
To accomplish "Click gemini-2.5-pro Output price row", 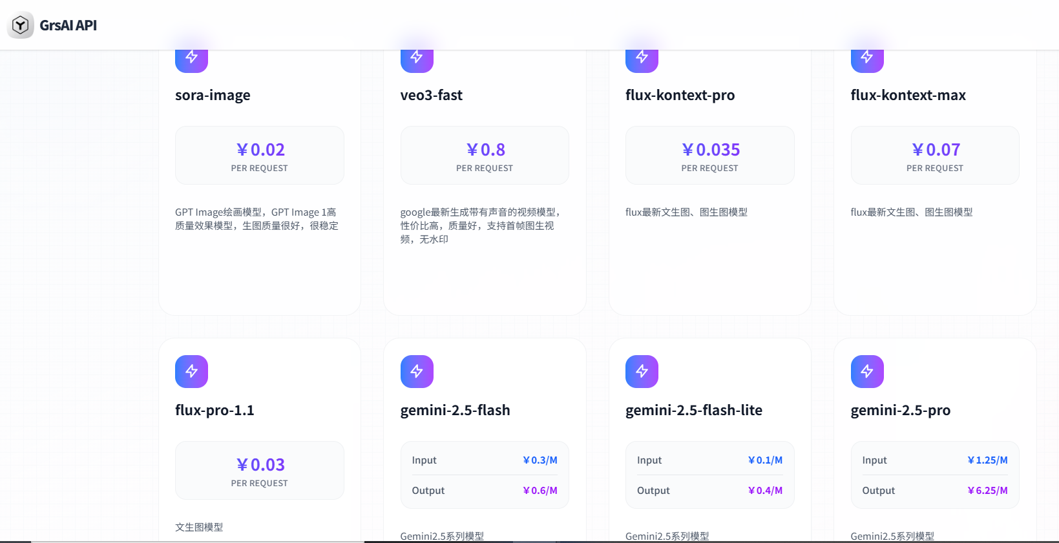I will click(x=934, y=491).
